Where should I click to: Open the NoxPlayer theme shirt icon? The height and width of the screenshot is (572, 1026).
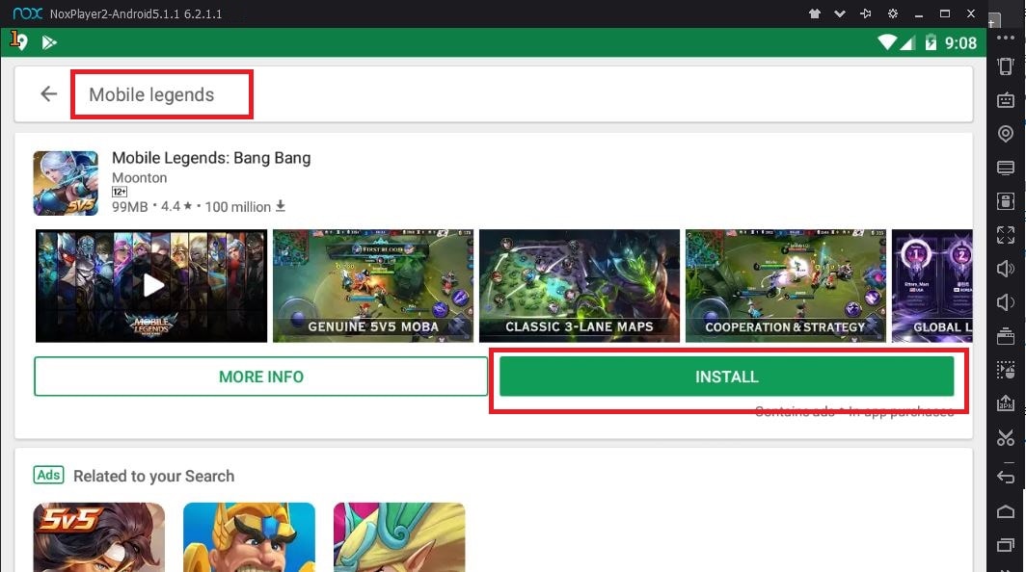[815, 13]
